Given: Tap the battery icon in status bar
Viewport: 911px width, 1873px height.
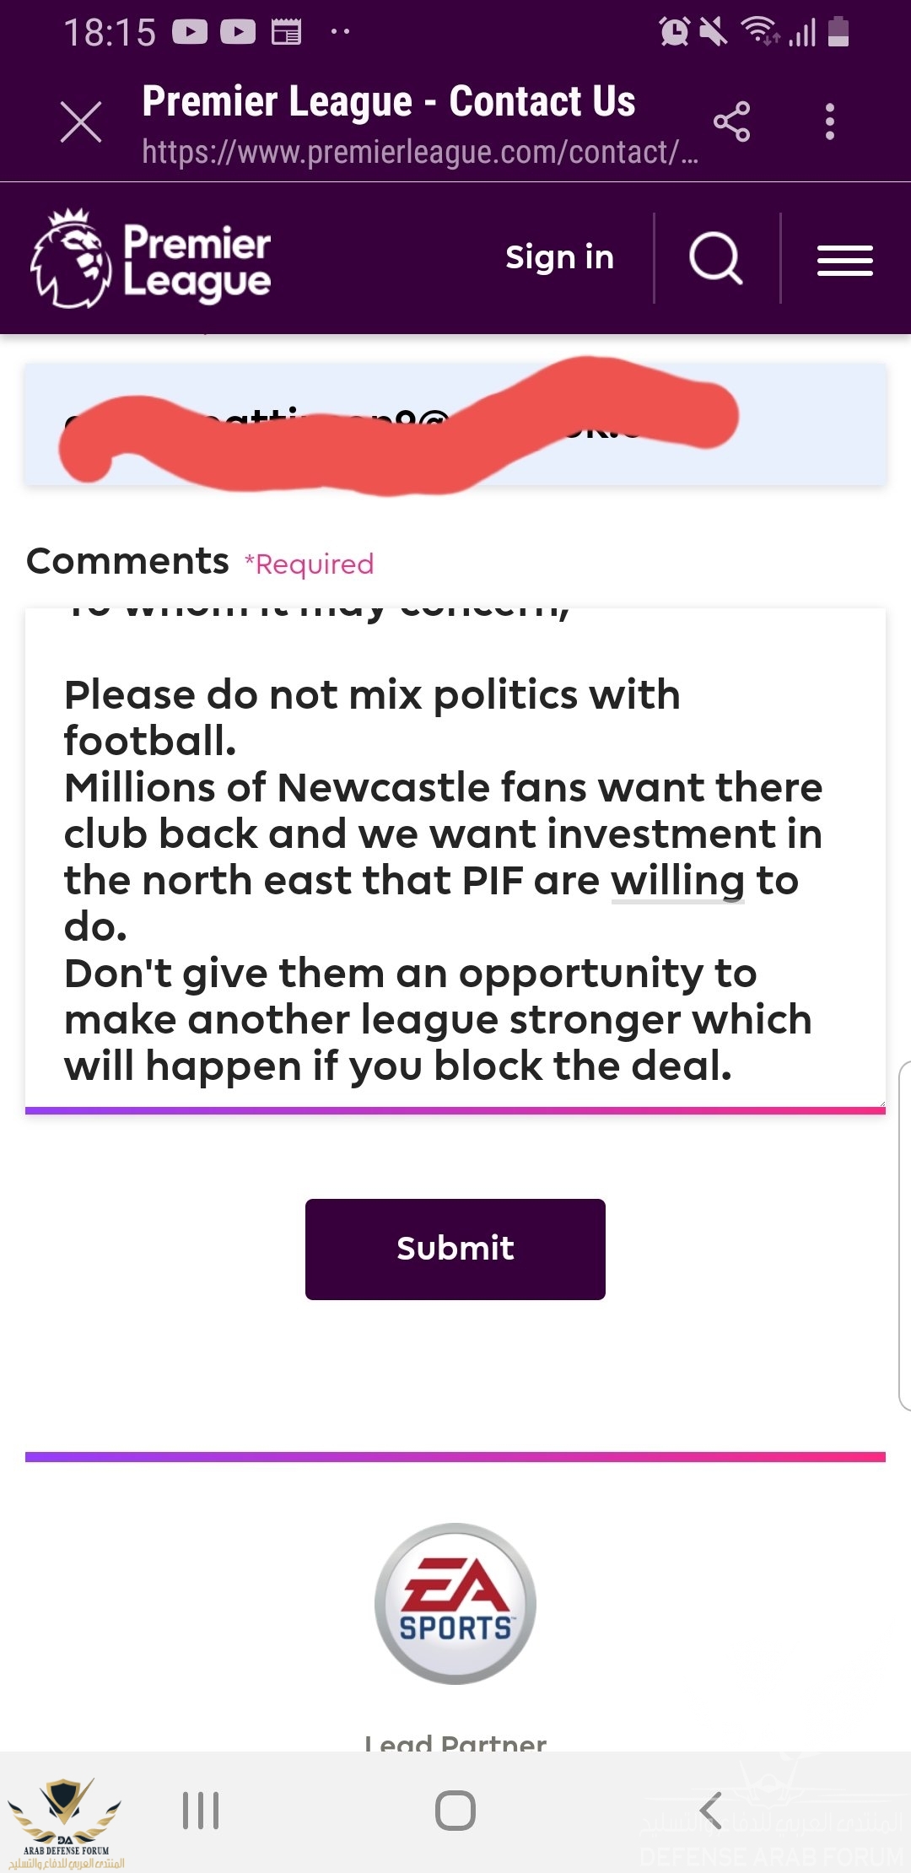Looking at the screenshot, I should coord(838,32).
